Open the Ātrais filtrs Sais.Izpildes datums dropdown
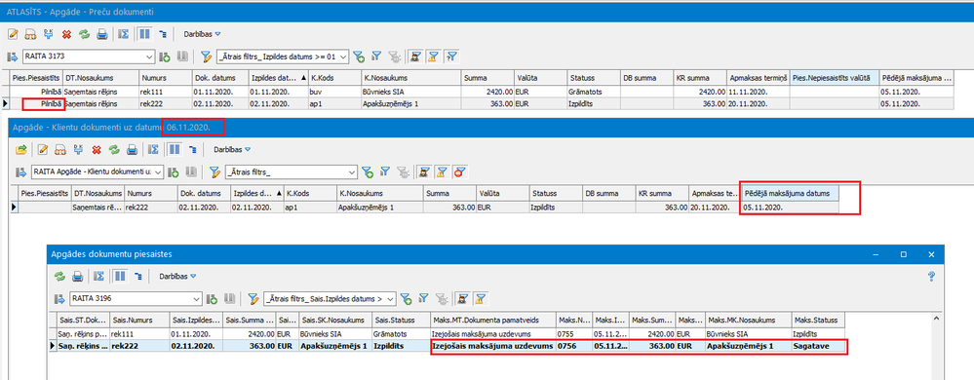This screenshot has width=974, height=380. (x=391, y=299)
